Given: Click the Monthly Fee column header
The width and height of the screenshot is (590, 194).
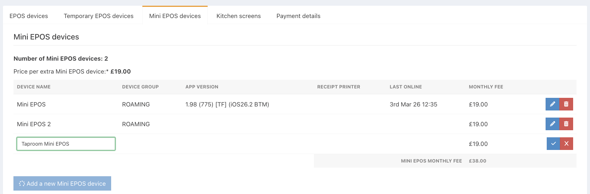Looking at the screenshot, I should coord(486,87).
